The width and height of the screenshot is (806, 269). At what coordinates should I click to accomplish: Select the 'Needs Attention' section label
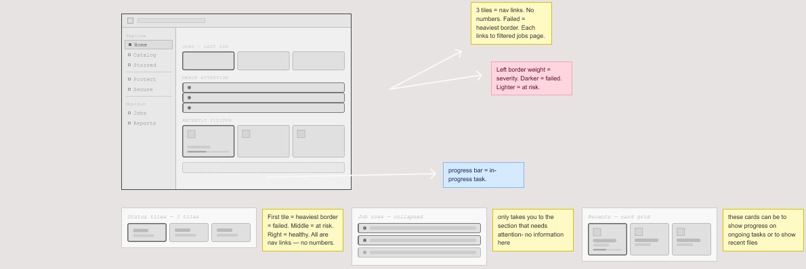pos(205,78)
